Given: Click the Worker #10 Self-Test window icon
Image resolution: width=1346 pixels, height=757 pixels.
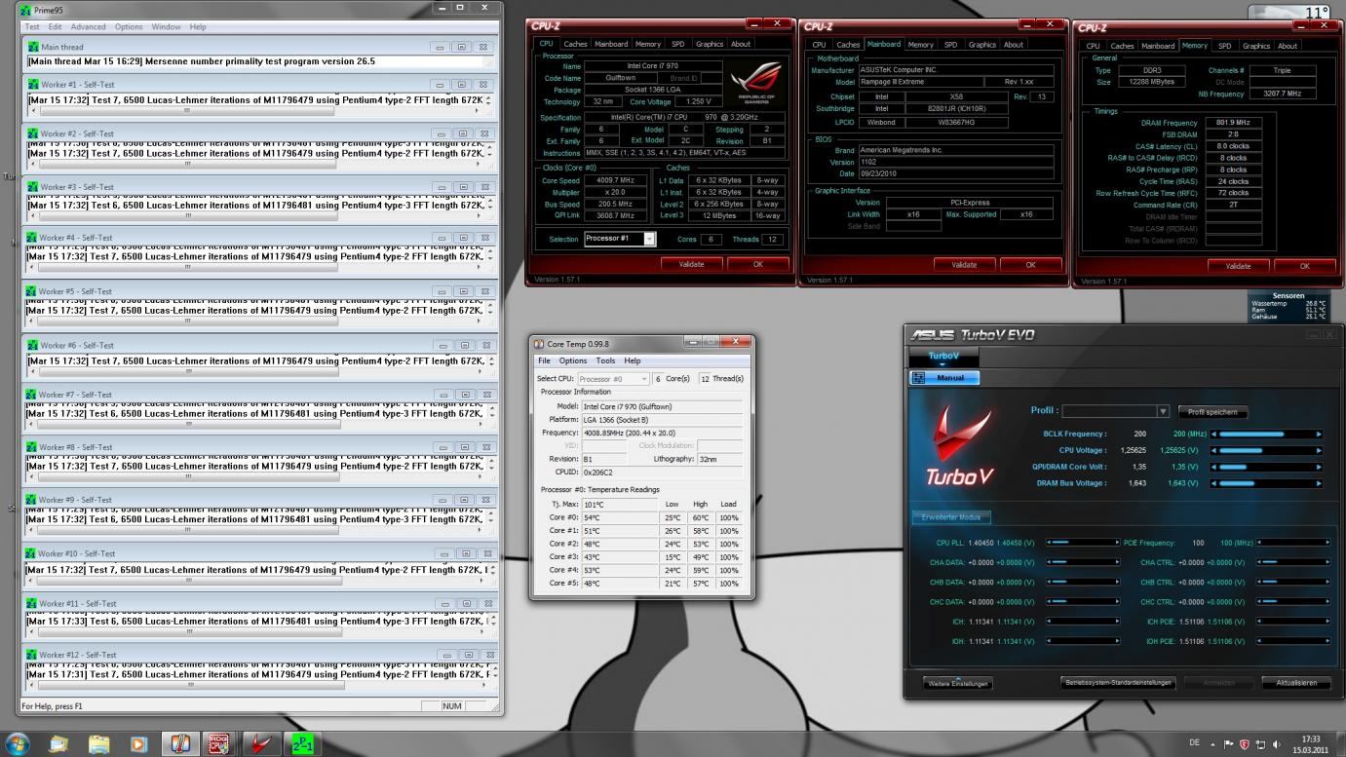Looking at the screenshot, I should [32, 553].
